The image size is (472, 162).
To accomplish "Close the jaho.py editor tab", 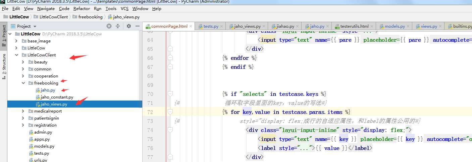I will tap(327, 26).
